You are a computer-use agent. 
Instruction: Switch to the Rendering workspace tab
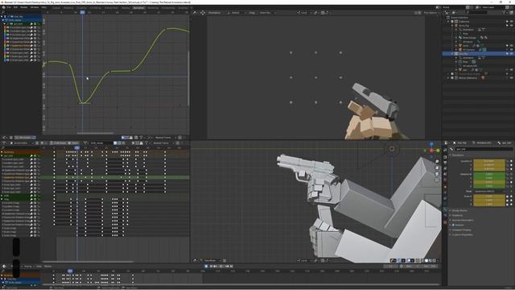coord(153,8)
